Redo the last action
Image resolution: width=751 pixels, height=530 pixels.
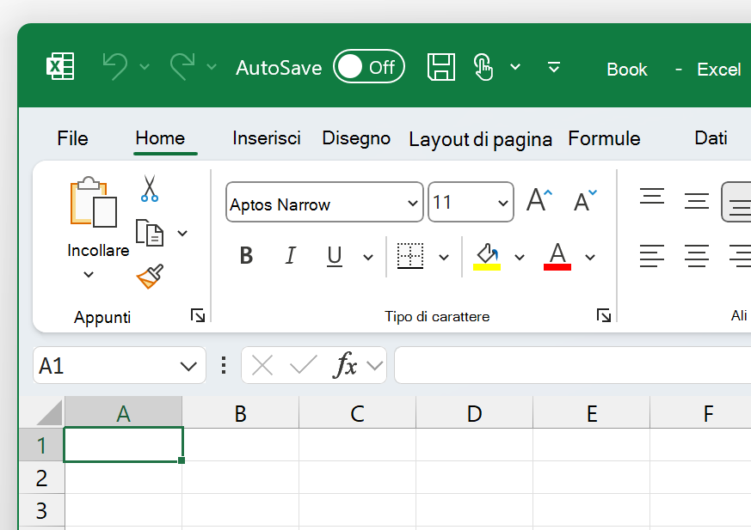point(182,66)
